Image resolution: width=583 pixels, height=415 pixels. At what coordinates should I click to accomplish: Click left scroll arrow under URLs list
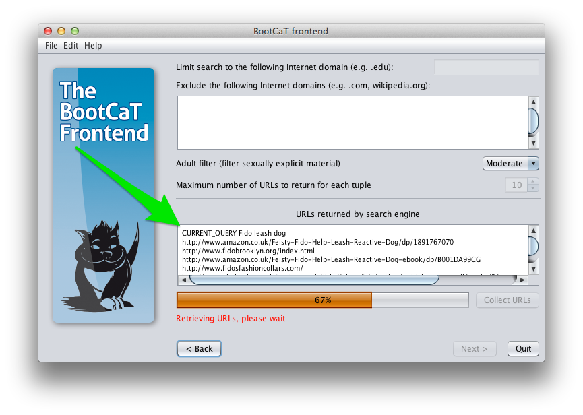pos(184,280)
